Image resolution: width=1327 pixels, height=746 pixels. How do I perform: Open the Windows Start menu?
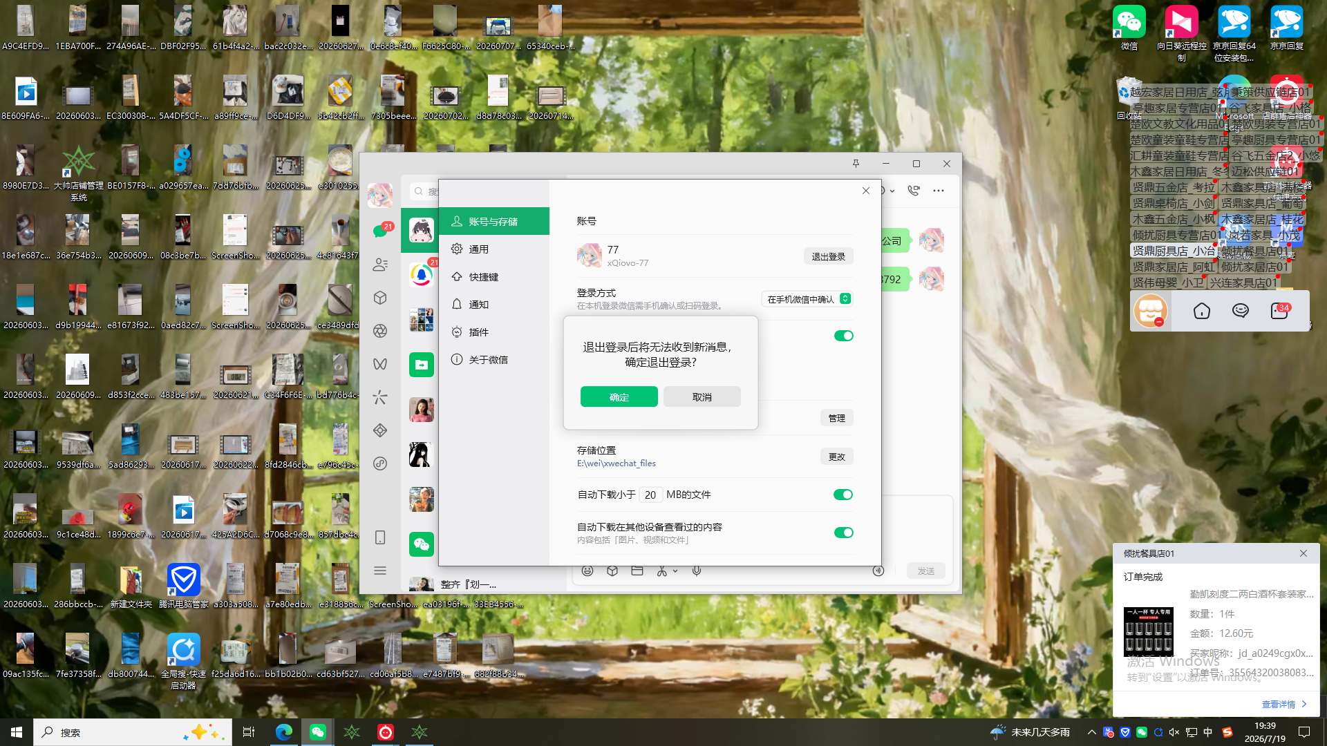pos(17,732)
